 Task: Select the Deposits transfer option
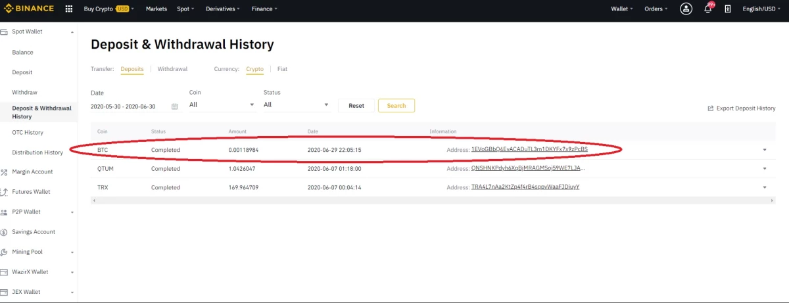pyautogui.click(x=132, y=69)
